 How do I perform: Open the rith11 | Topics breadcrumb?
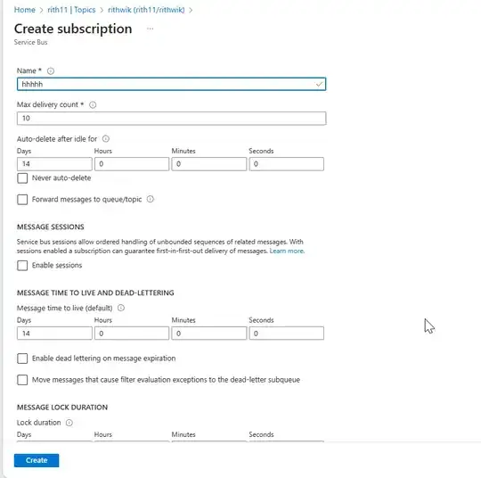click(71, 10)
